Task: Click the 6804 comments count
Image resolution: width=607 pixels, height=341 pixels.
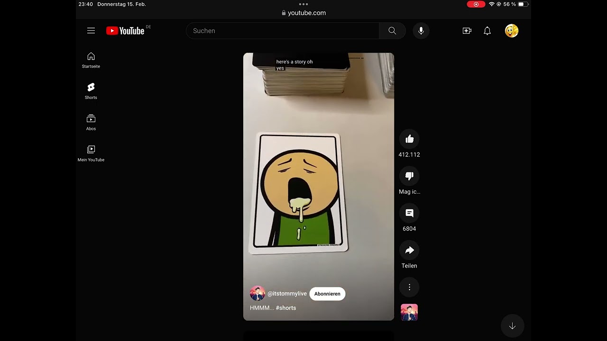Action: pyautogui.click(x=409, y=229)
